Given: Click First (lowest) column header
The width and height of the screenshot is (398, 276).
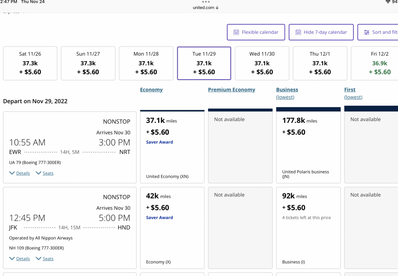Looking at the screenshot, I should pos(350,90).
